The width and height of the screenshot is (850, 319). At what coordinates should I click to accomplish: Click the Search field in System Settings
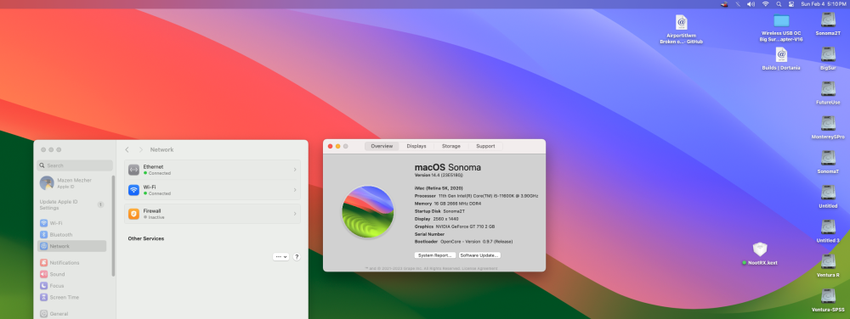[x=75, y=165]
